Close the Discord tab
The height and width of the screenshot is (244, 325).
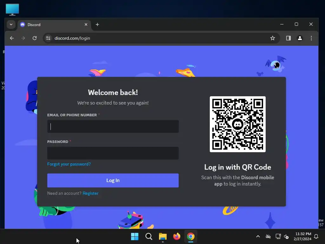(86, 24)
